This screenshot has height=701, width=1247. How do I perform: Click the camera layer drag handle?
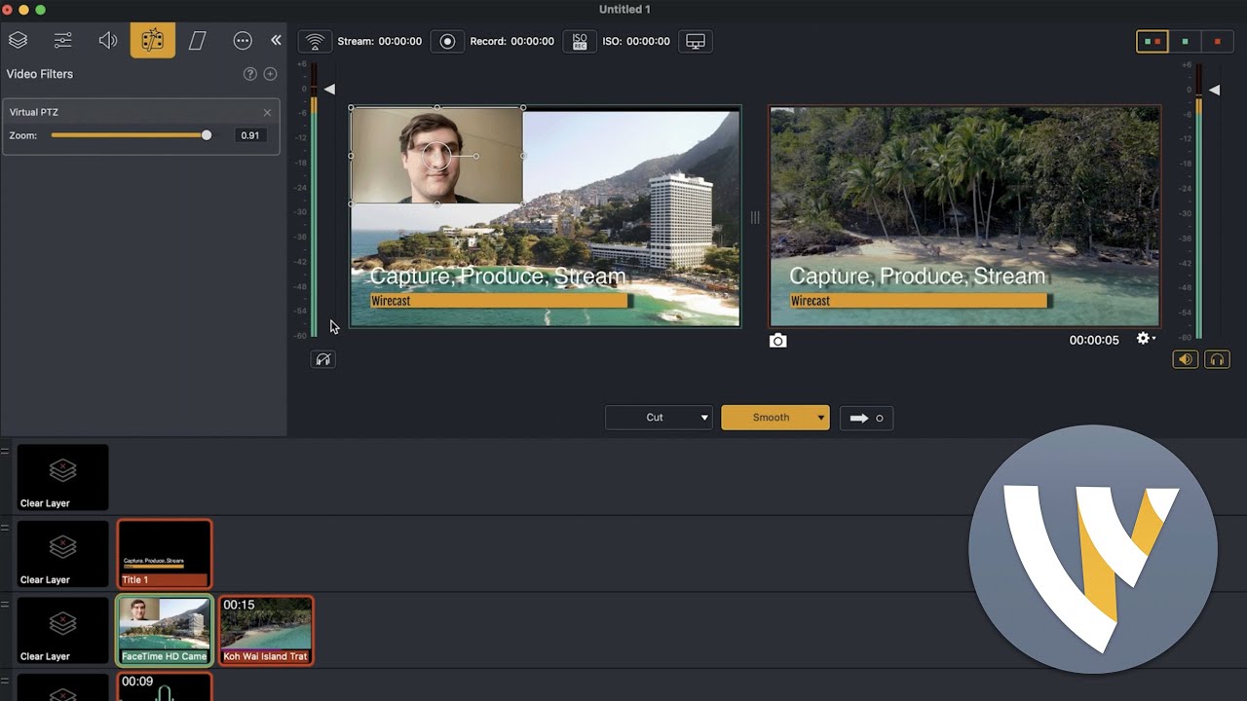click(5, 604)
